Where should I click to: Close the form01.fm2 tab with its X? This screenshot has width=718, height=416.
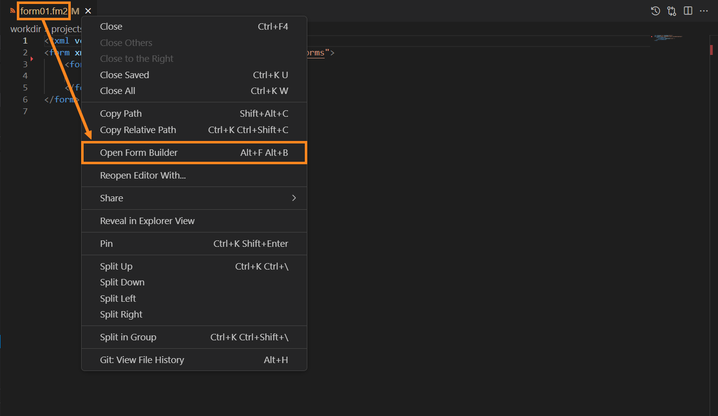pyautogui.click(x=88, y=10)
